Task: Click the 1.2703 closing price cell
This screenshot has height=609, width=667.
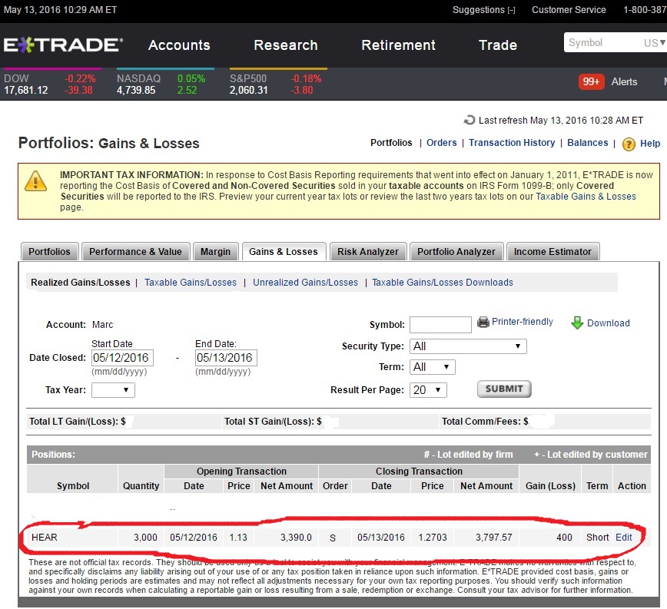Action: click(x=432, y=537)
